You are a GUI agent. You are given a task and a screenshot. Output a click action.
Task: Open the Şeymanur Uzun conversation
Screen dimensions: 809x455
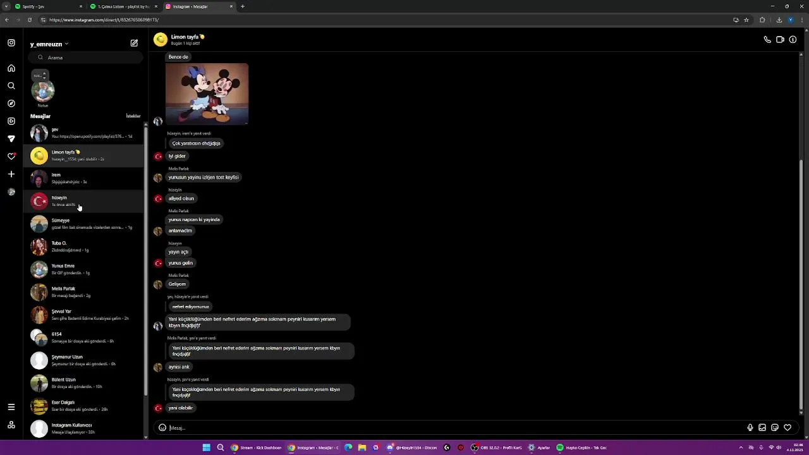tap(85, 360)
